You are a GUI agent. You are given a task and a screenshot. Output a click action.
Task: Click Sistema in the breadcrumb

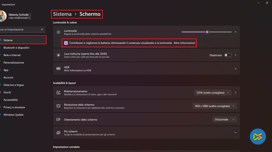coord(62,14)
